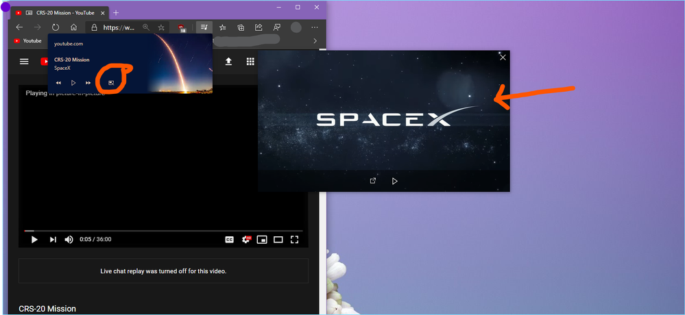Play the YouTube video in player
The height and width of the screenshot is (315, 685).
(34, 239)
